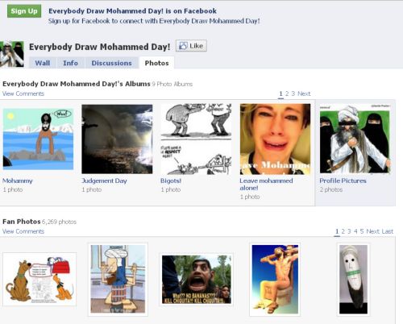This screenshot has width=403, height=324.
Task: Open the Discussions tab
Action: tap(111, 63)
